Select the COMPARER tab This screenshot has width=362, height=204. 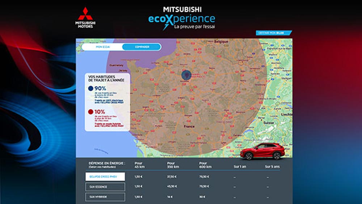point(142,47)
